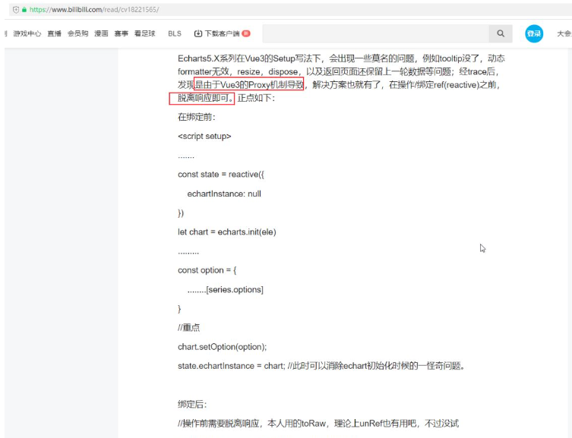Click the line 'let chart = echarts.init(ele)'
Screen dimensions: 572x438
pyautogui.click(x=227, y=232)
